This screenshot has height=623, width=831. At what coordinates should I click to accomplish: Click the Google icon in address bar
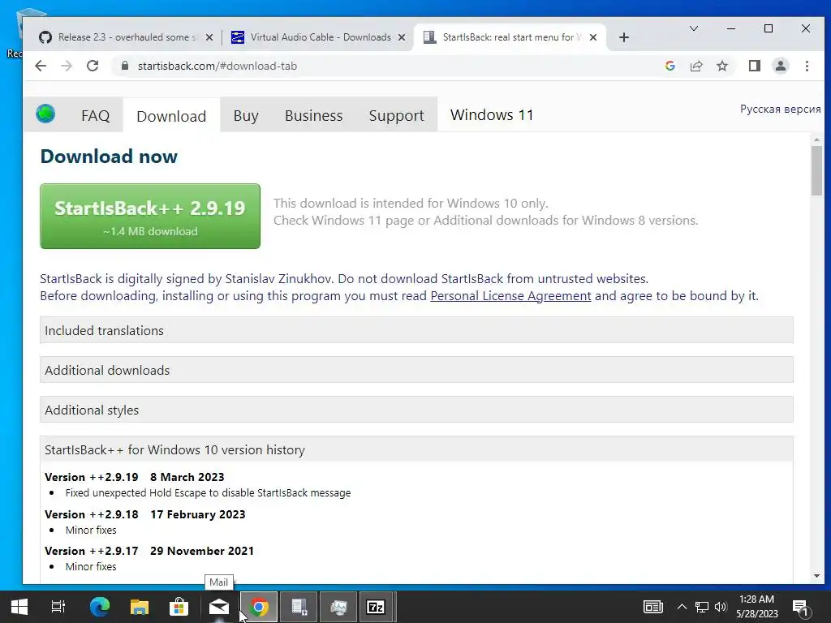point(670,66)
